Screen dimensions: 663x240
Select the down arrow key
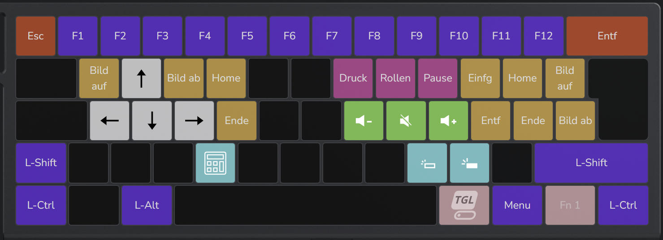[152, 120]
